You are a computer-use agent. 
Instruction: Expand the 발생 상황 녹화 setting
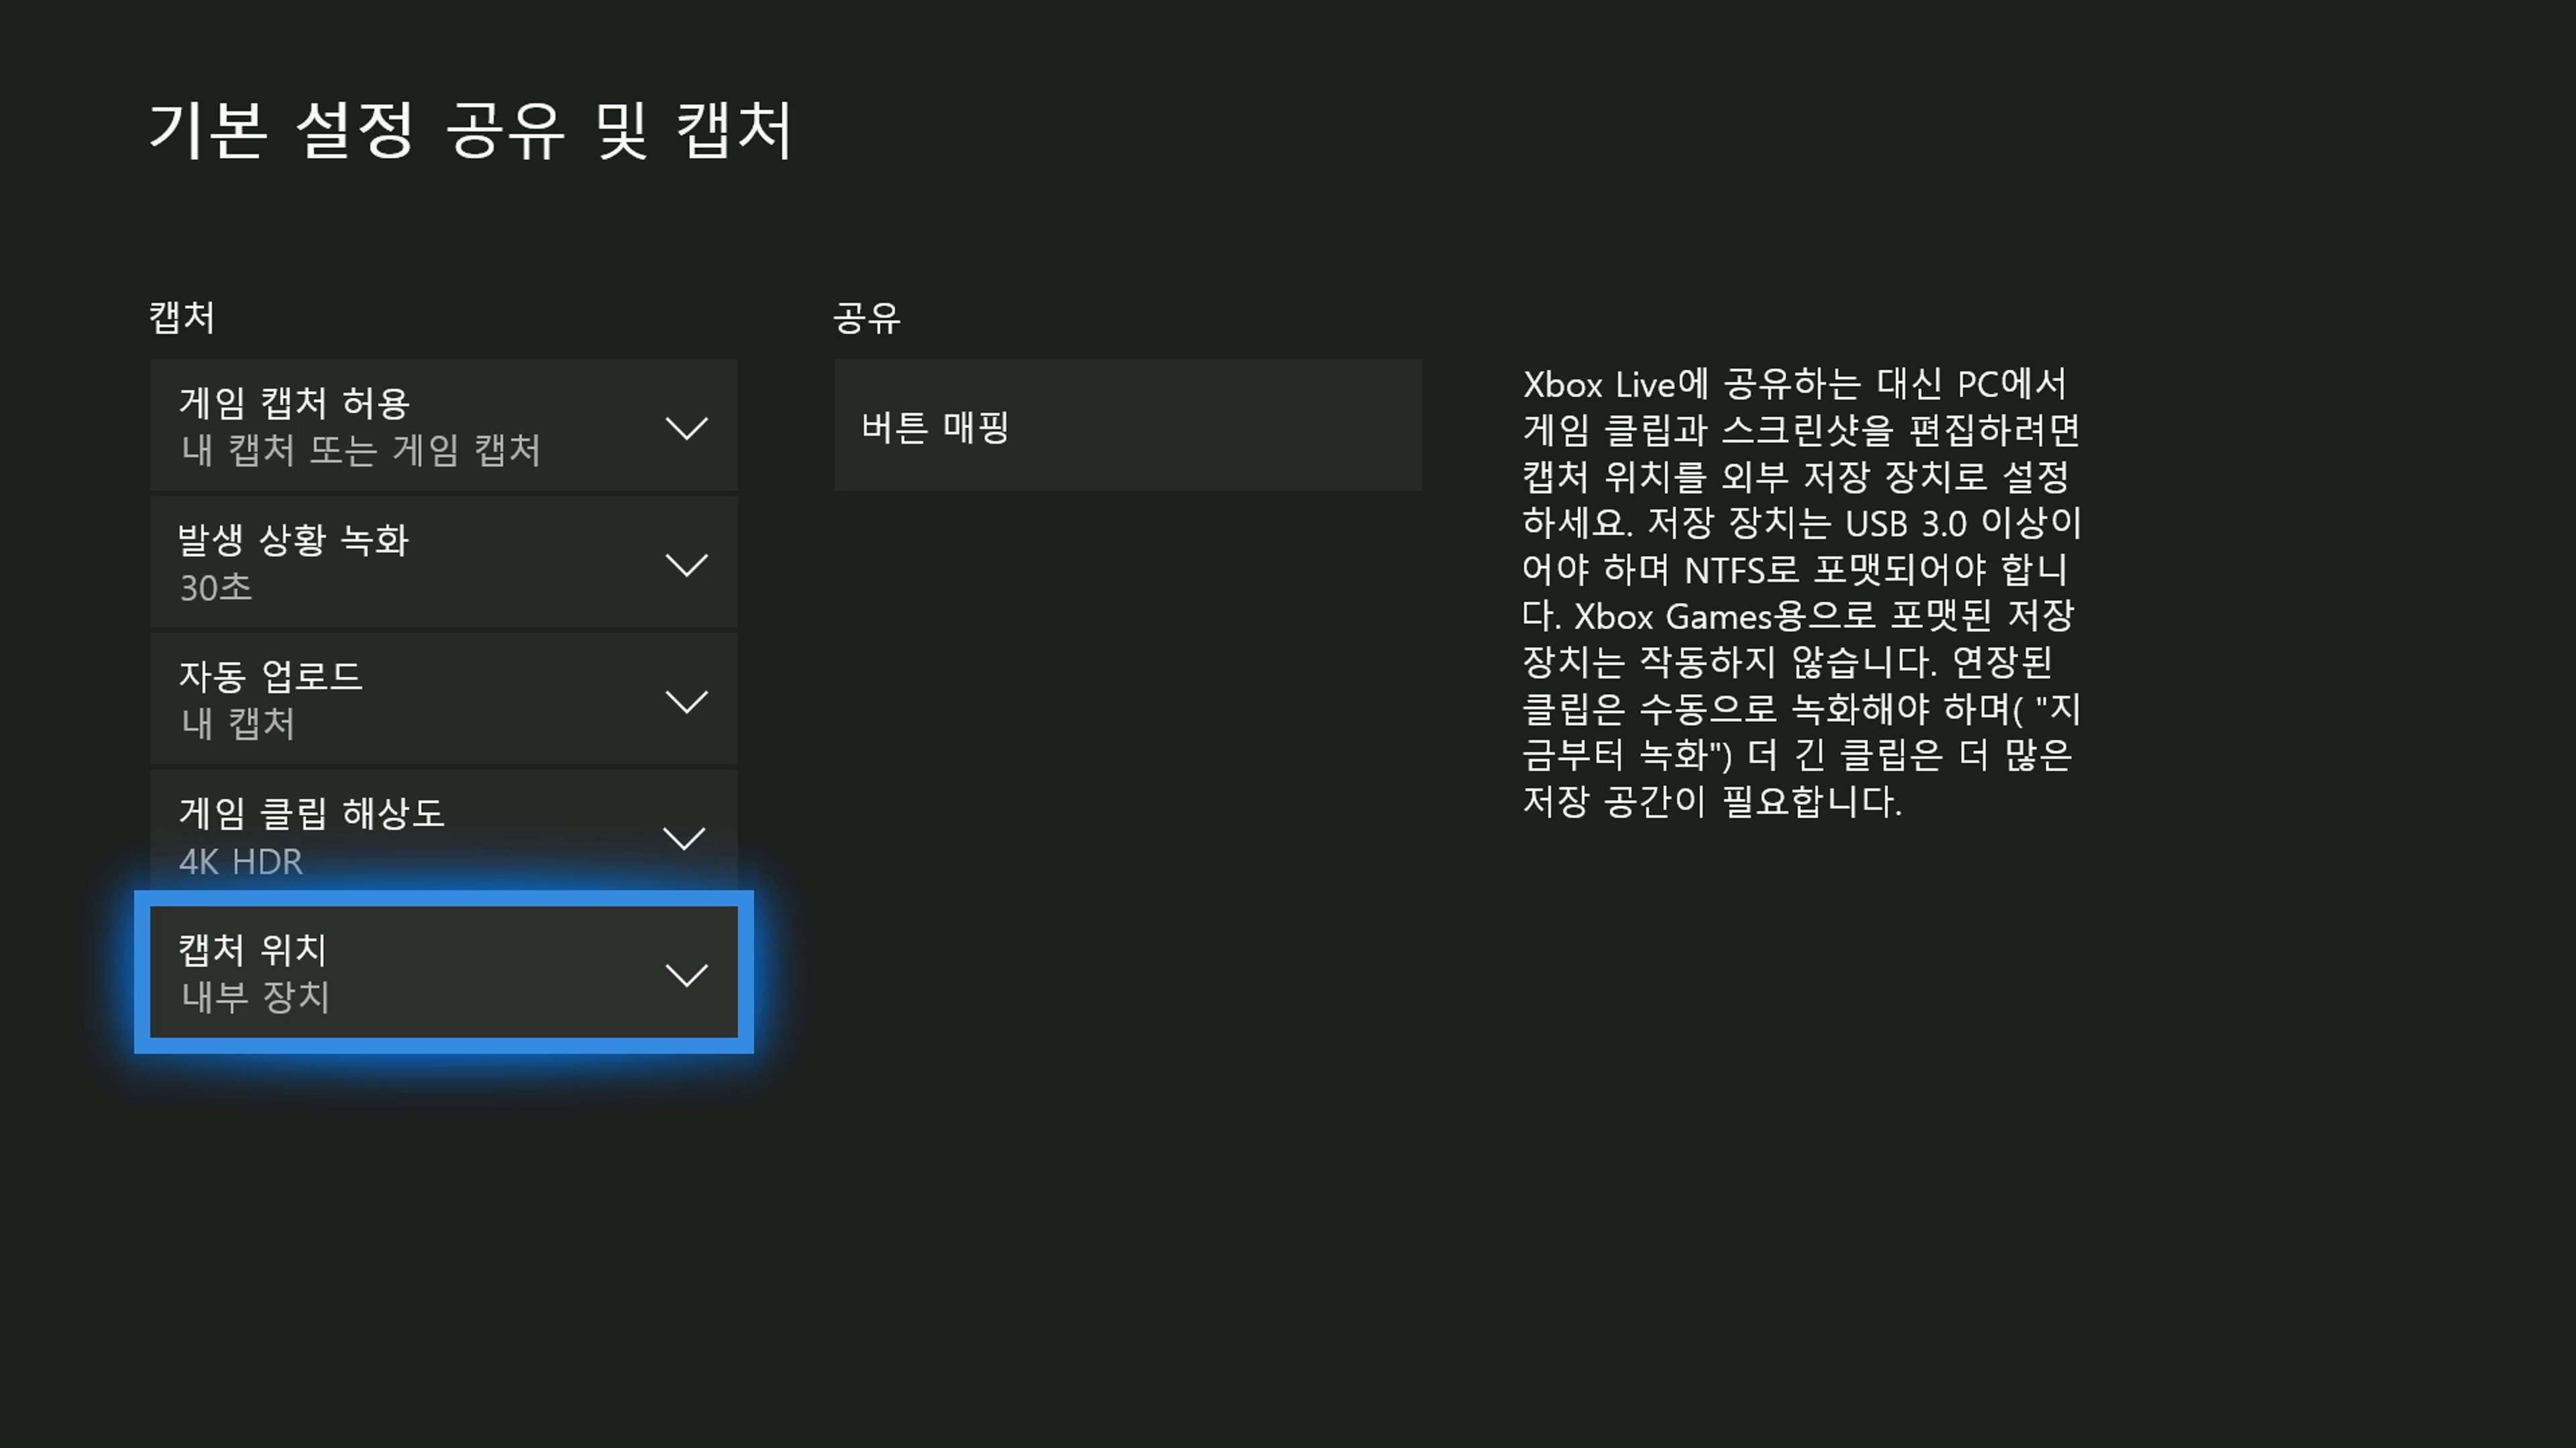(294, 540)
